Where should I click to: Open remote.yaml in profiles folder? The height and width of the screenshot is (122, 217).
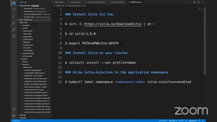[28, 50]
